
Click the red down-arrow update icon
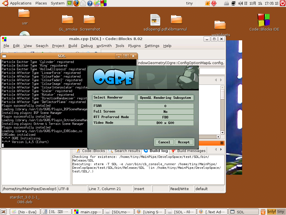pyautogui.click(x=214, y=3)
